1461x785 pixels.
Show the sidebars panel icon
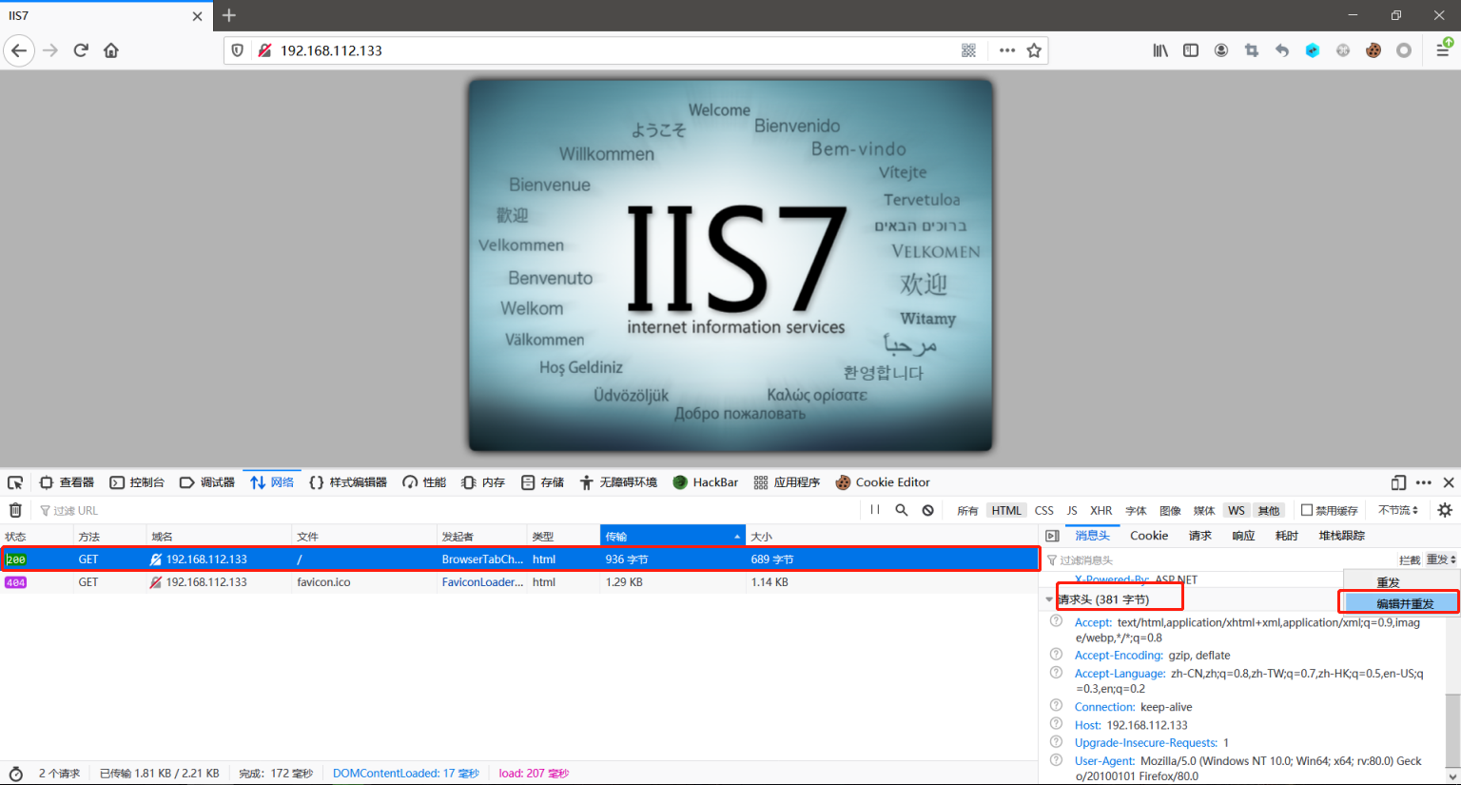1191,50
